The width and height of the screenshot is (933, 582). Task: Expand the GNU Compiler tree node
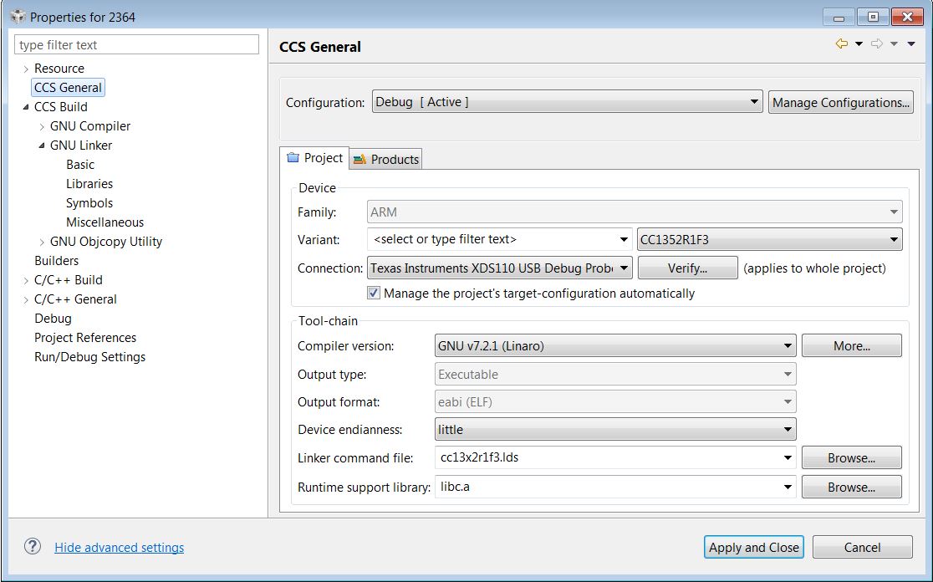click(43, 126)
